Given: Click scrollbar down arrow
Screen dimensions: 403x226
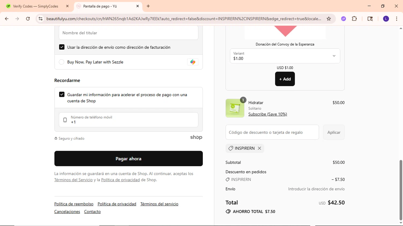Looking at the screenshot, I should coord(401,223).
